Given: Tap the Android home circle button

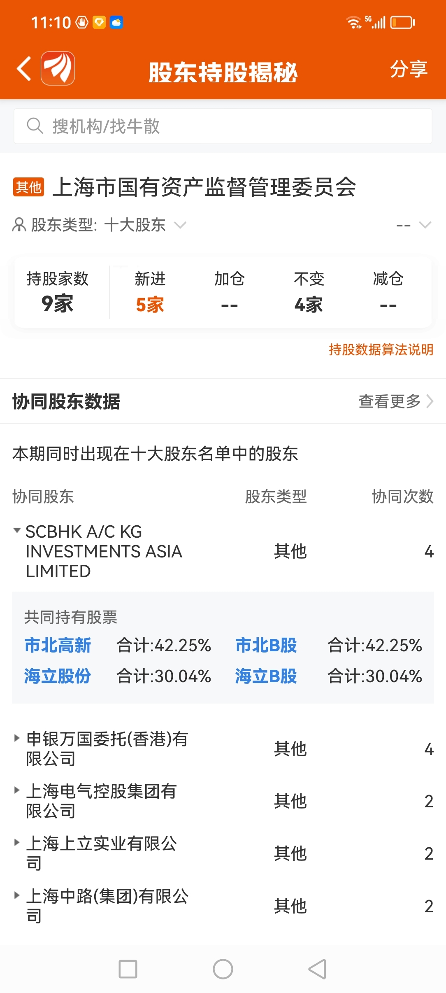Looking at the screenshot, I should [223, 969].
